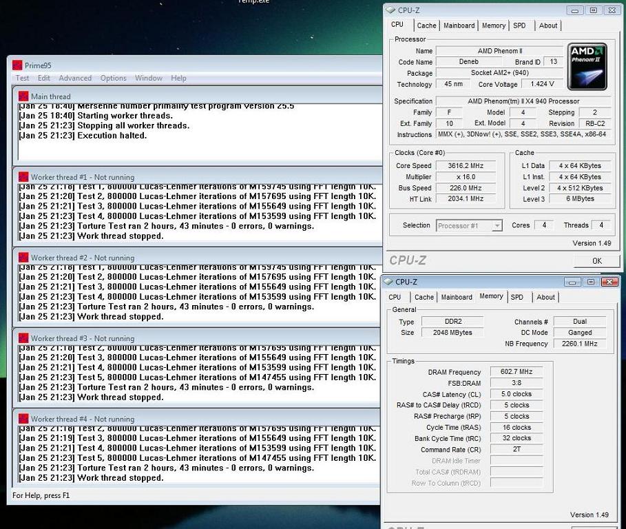Click the Core Voltage 1.424 V value
This screenshot has height=529, width=626.
coord(542,84)
